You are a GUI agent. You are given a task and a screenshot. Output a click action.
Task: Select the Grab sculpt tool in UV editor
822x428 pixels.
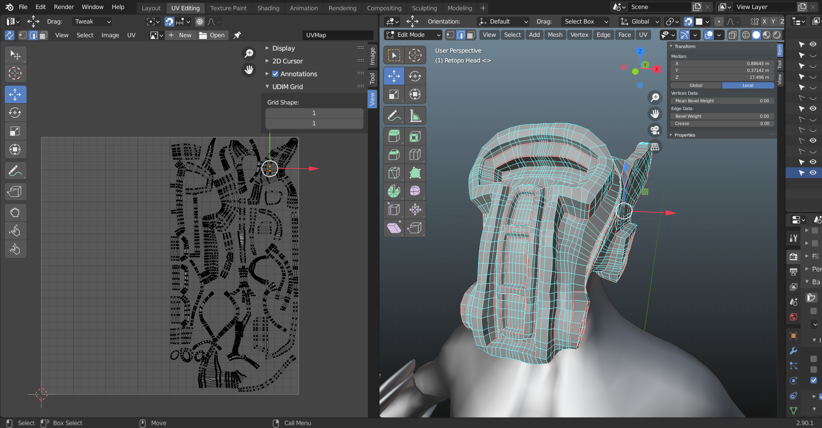pos(15,213)
